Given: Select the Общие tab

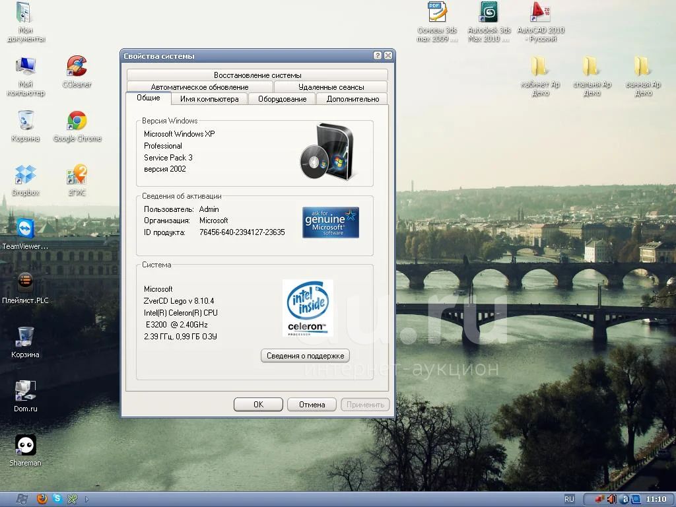Looking at the screenshot, I should [149, 98].
